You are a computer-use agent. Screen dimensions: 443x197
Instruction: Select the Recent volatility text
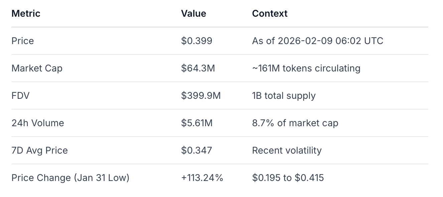pyautogui.click(x=287, y=151)
